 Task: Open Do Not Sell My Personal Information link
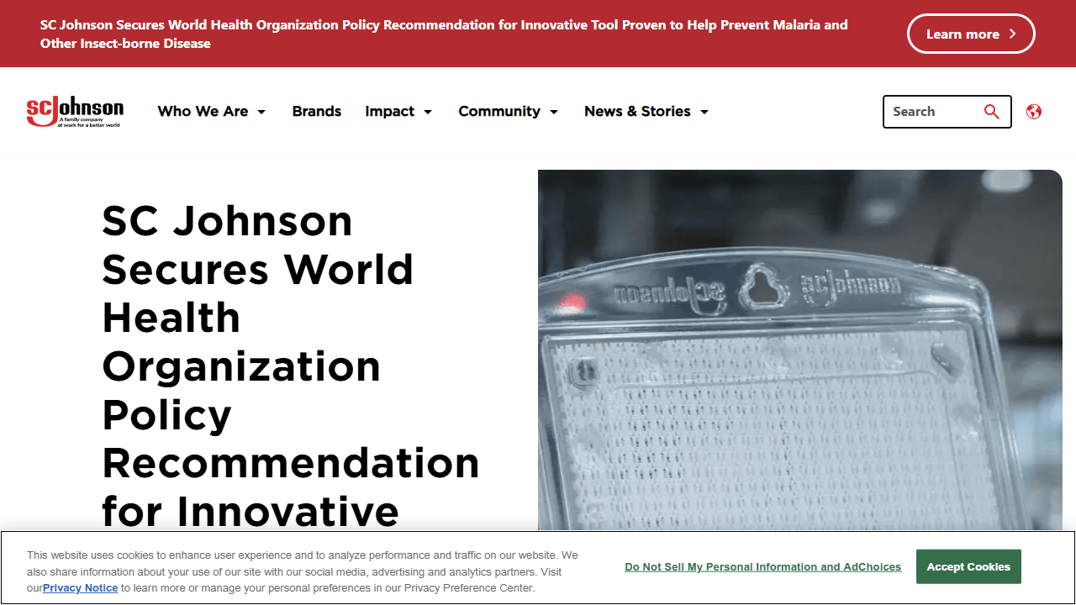pos(762,567)
